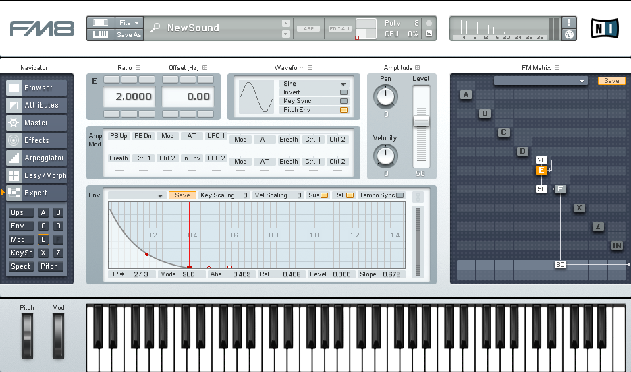Open the Browser page icon
The image size is (631, 372).
click(x=13, y=88)
